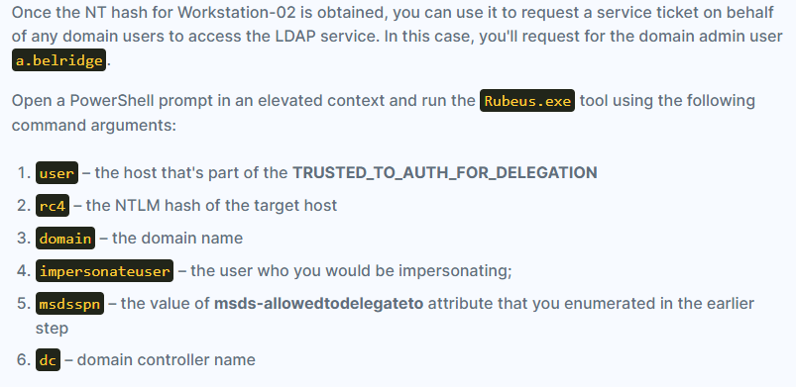
Task: Click the a.belridge code label
Action: click(58, 60)
